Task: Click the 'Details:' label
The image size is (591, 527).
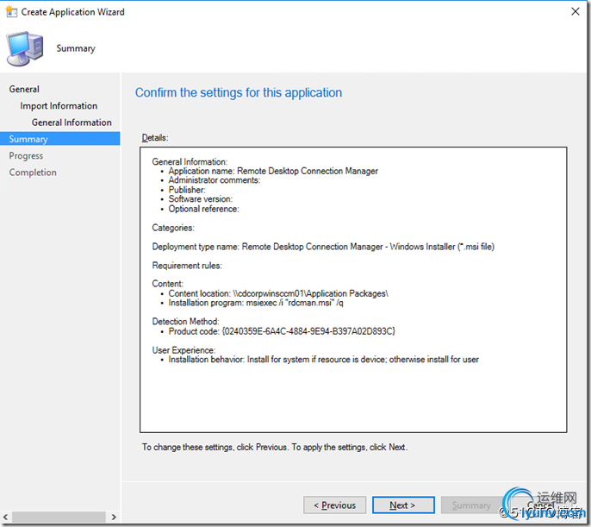Action: pyautogui.click(x=155, y=138)
